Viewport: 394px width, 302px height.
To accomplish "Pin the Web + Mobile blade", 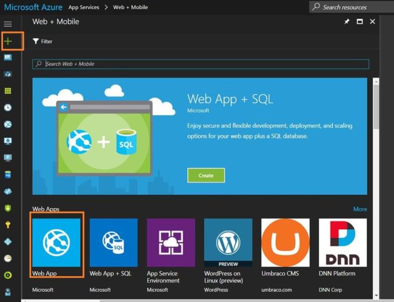I will pyautogui.click(x=347, y=22).
